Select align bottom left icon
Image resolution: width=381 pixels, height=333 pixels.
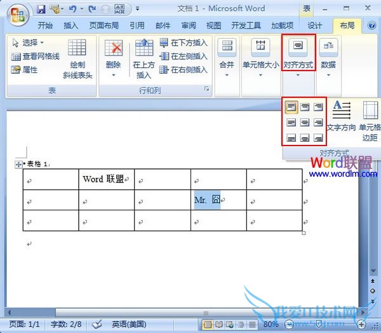(291, 138)
